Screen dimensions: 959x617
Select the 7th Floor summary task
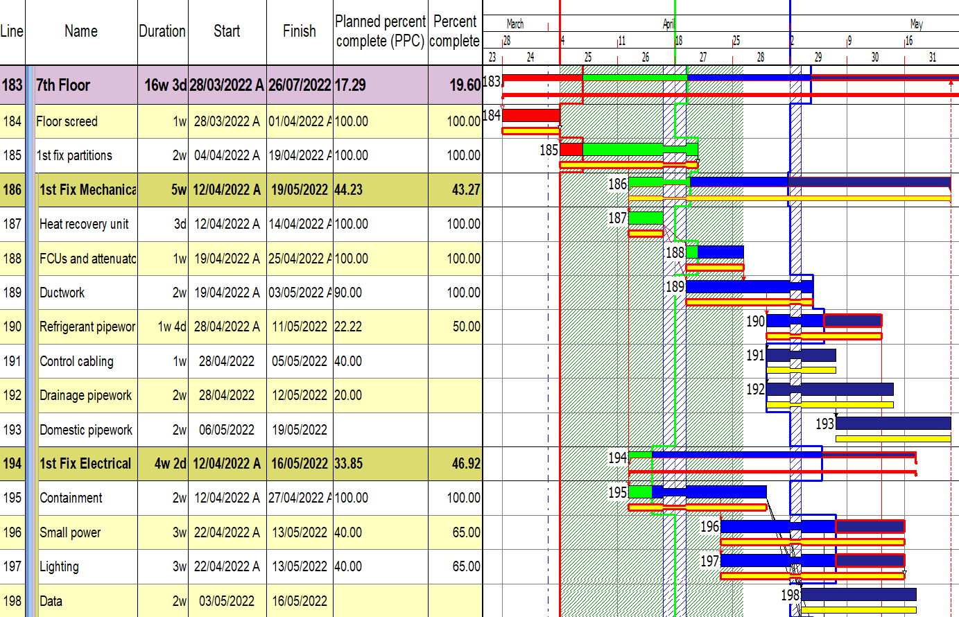point(63,85)
